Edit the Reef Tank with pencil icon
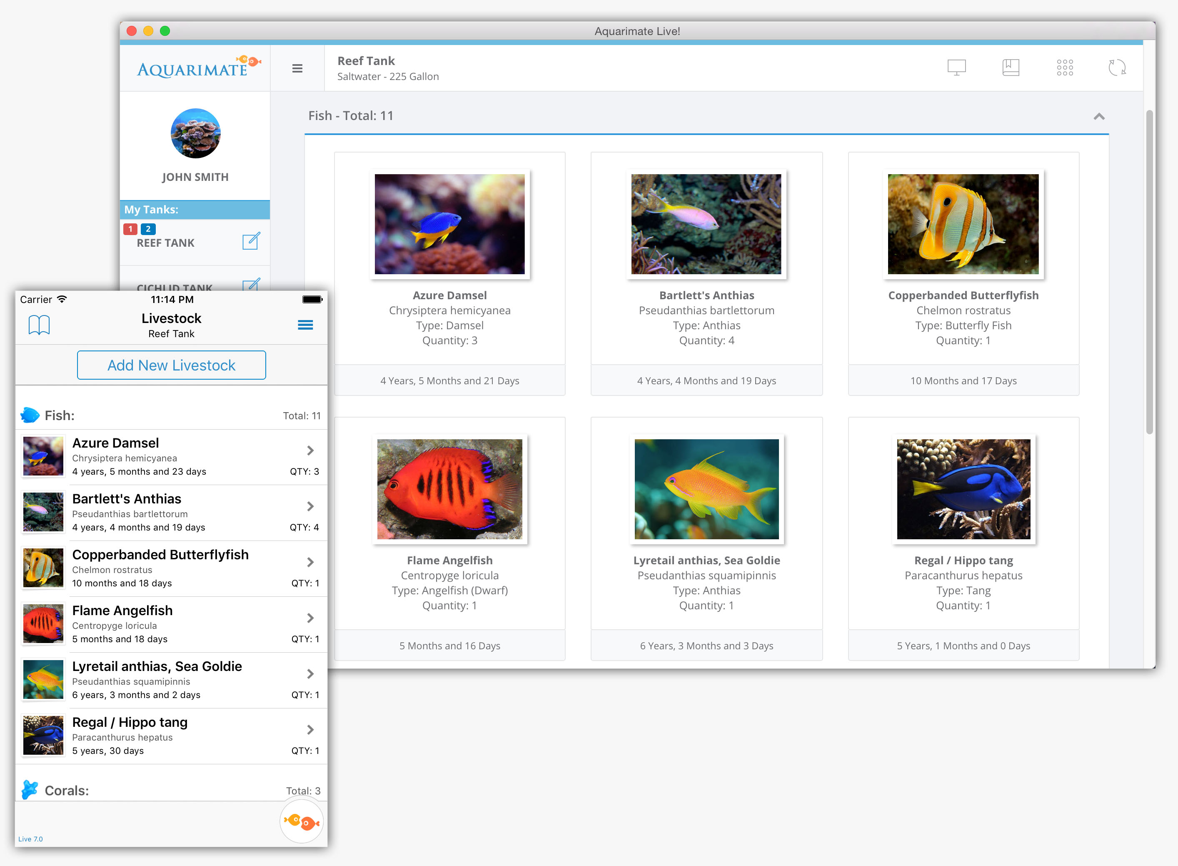Viewport: 1178px width, 866px height. 251,241
